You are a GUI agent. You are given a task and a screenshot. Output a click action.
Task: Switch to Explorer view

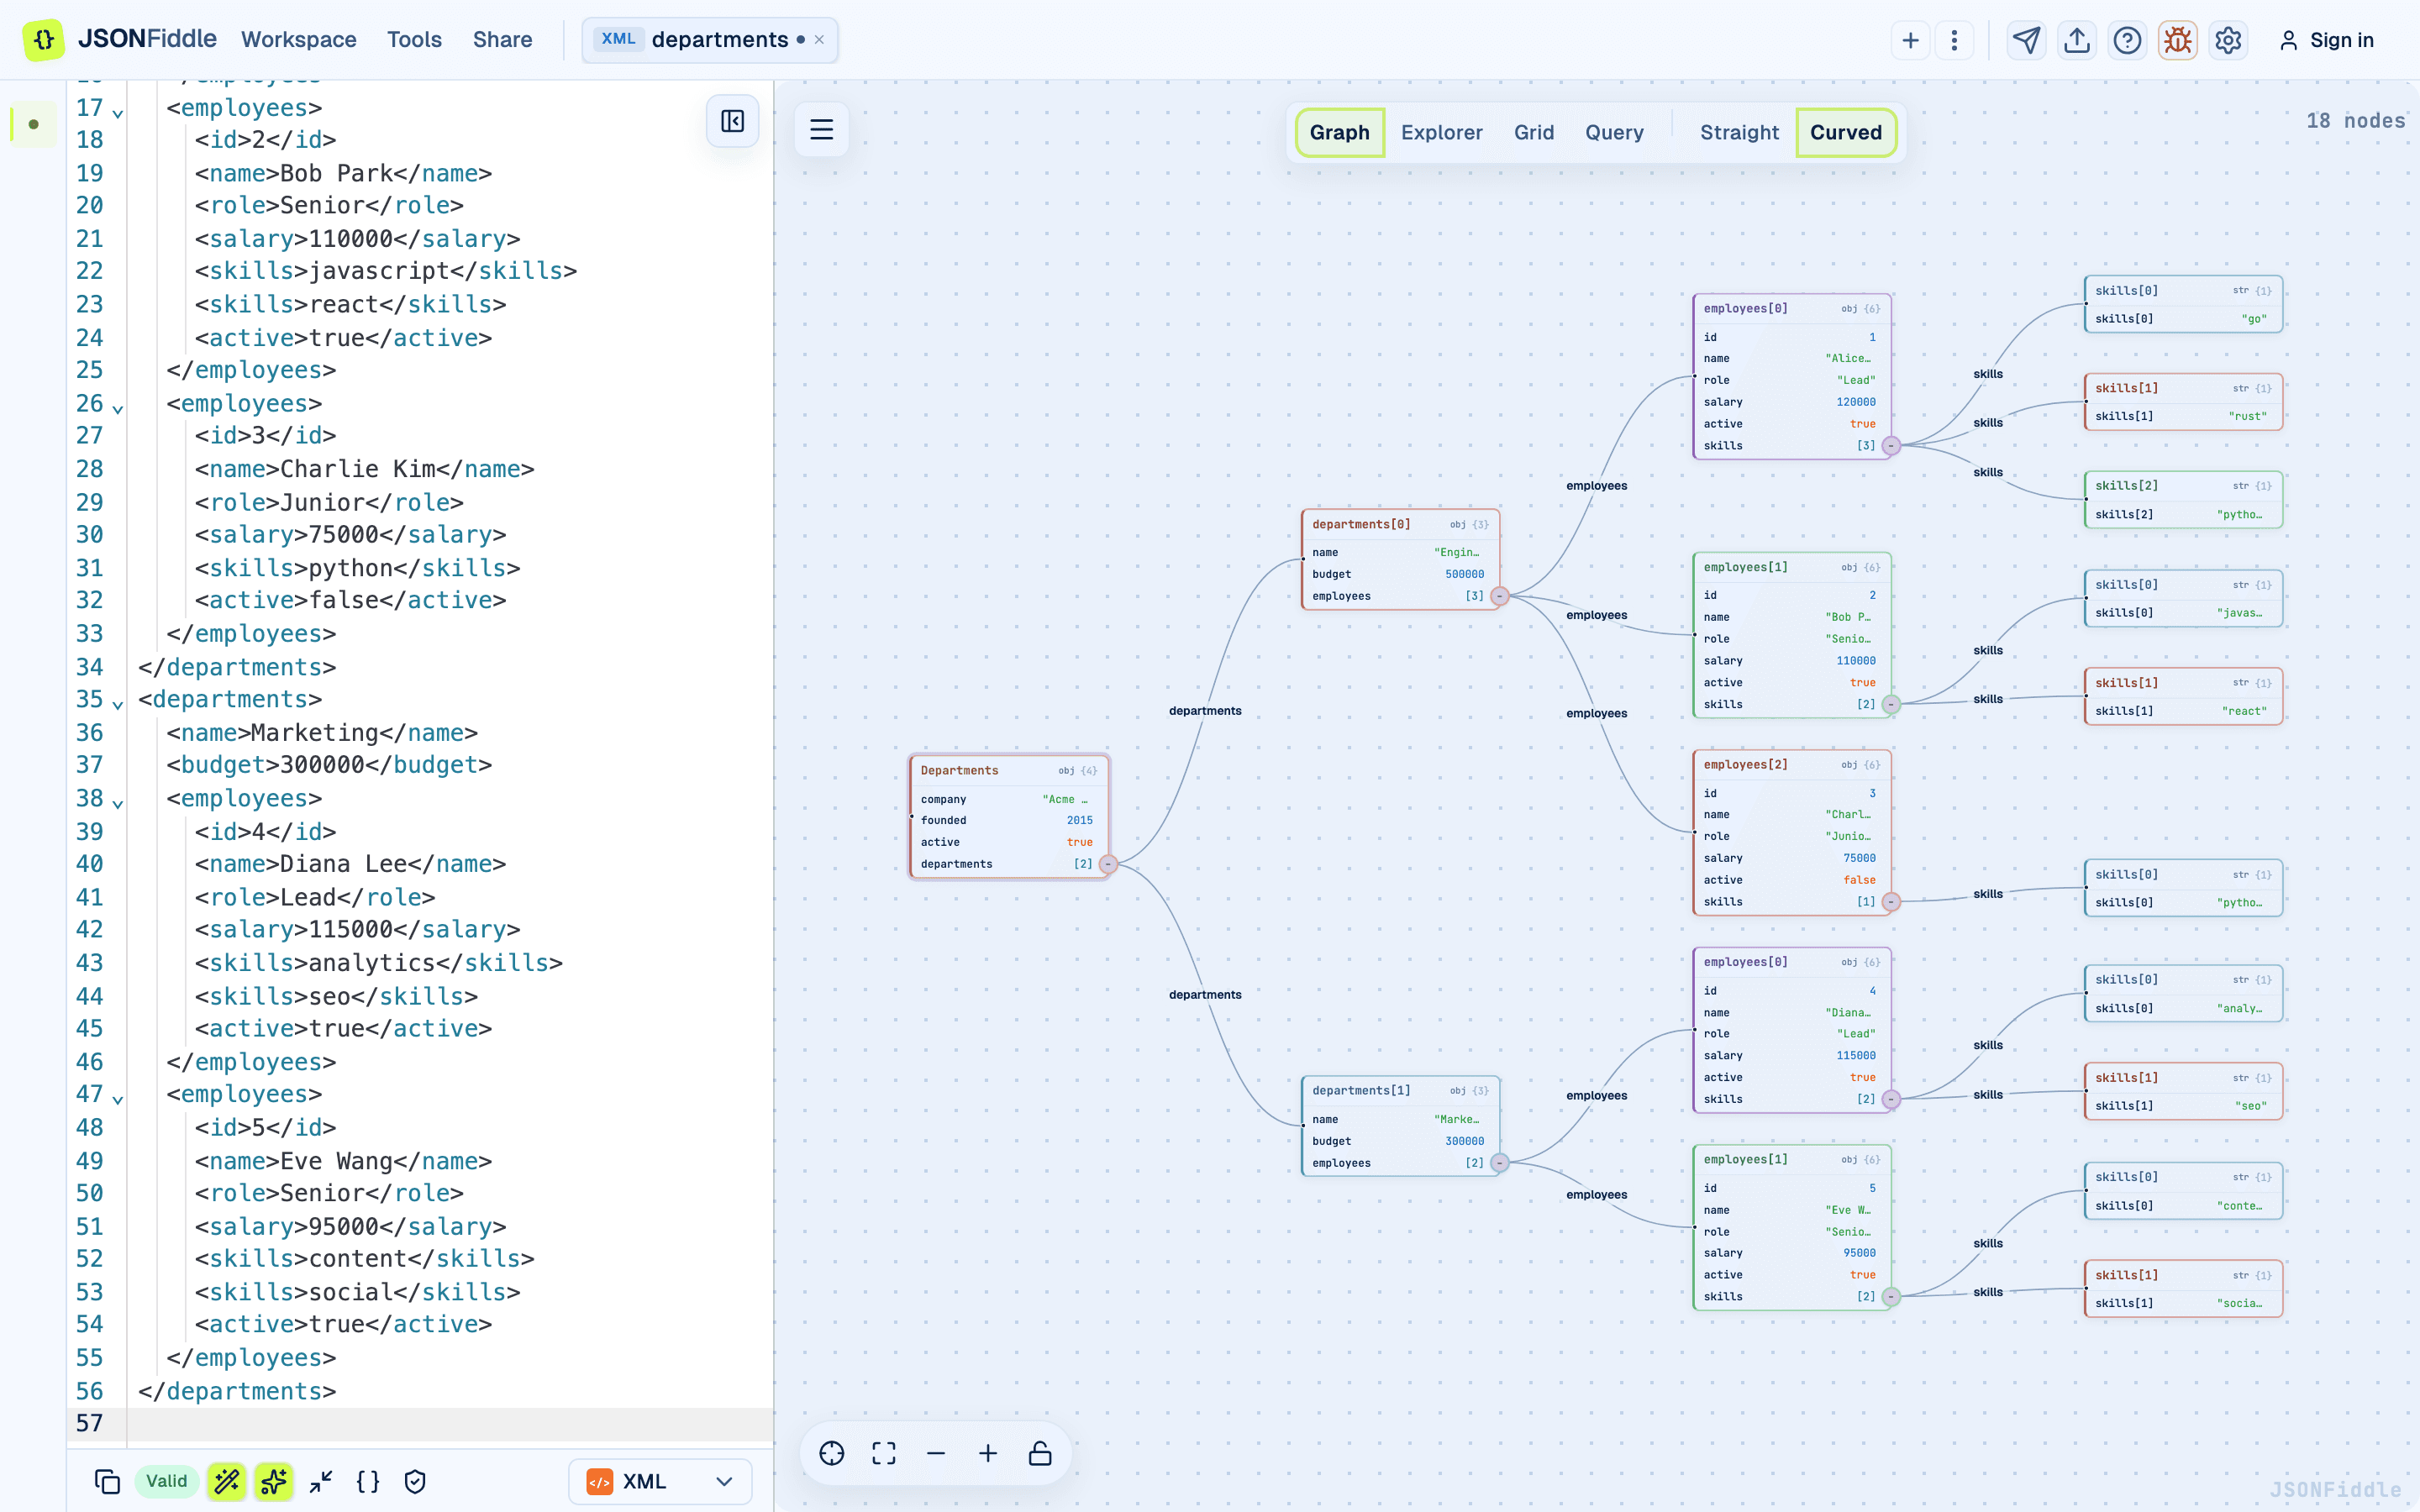(1441, 132)
